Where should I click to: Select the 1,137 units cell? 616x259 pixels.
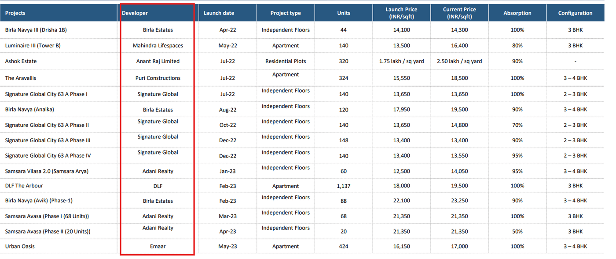pos(344,186)
